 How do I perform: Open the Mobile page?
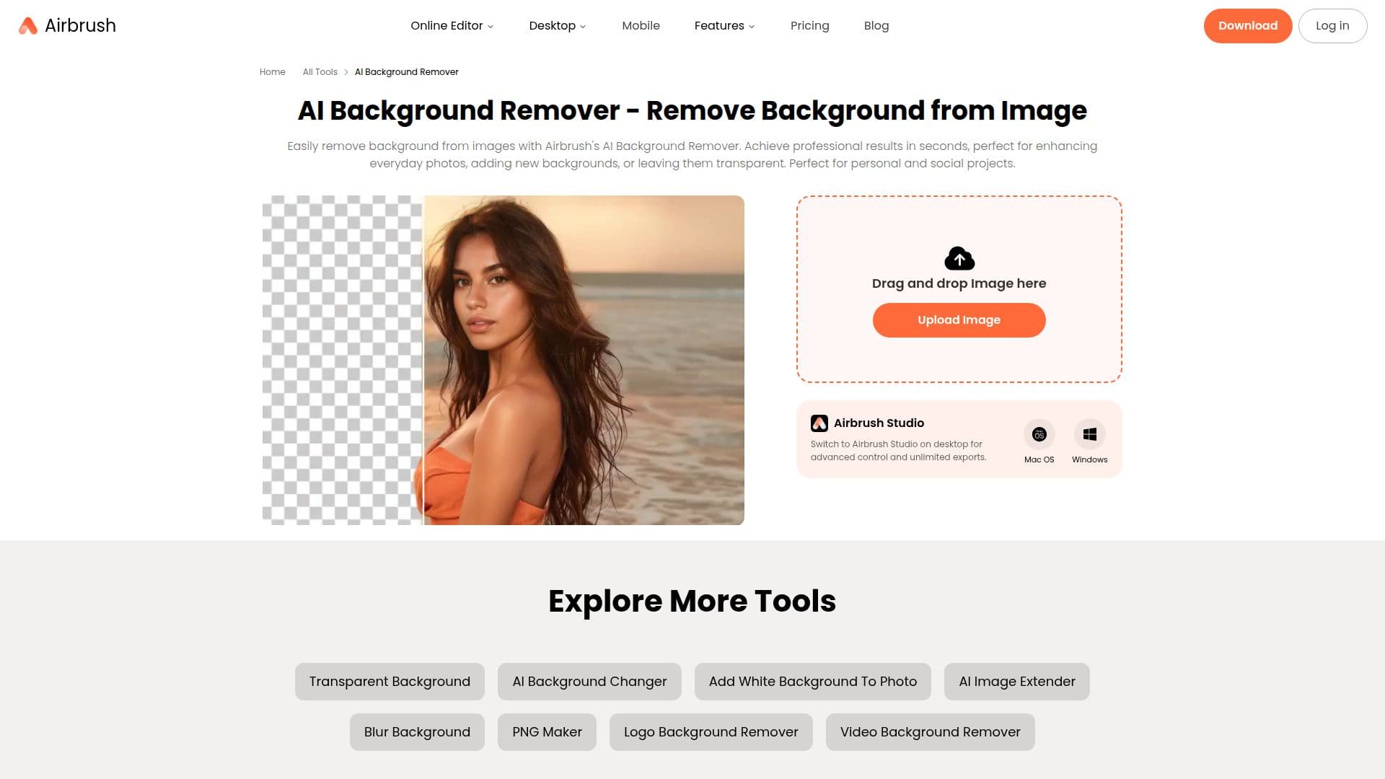(641, 26)
